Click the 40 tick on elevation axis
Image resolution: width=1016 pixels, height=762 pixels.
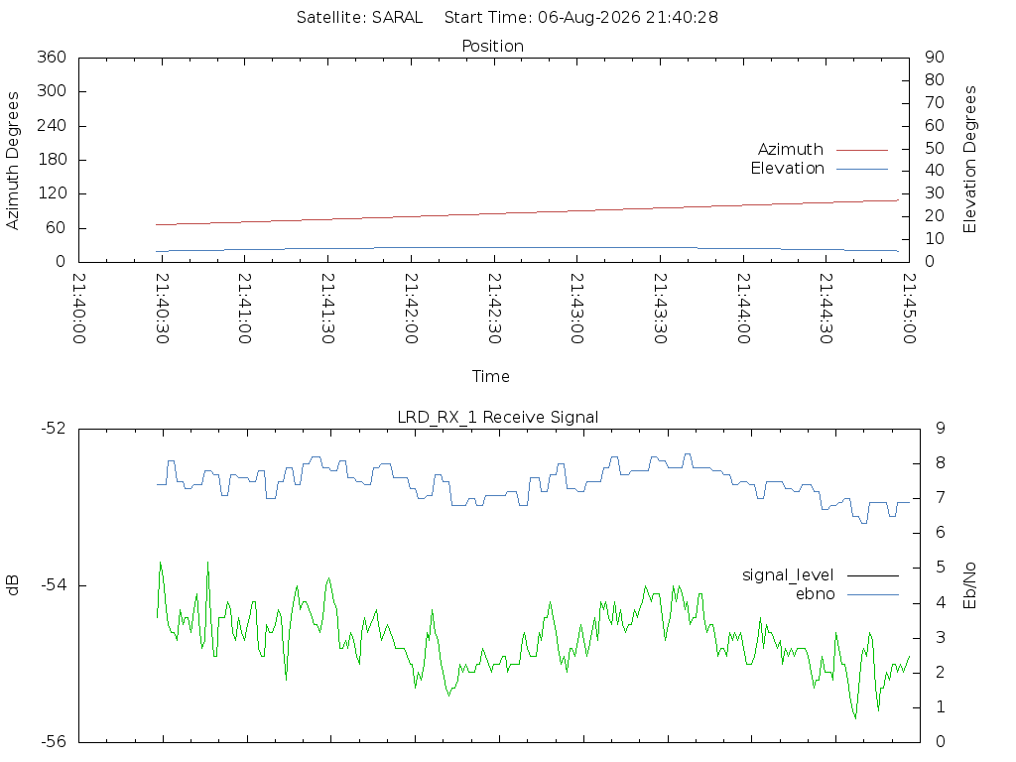coord(935,171)
